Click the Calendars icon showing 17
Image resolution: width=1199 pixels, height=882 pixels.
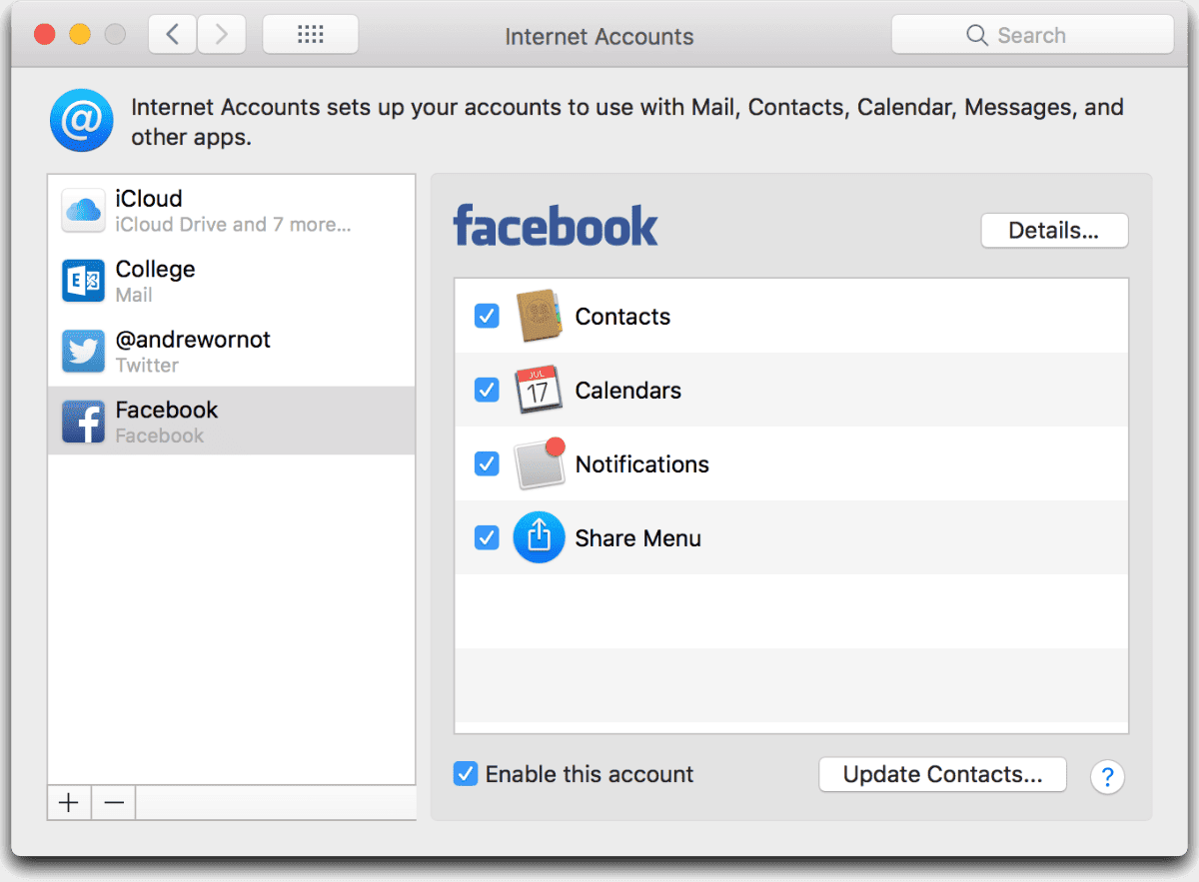pos(539,390)
